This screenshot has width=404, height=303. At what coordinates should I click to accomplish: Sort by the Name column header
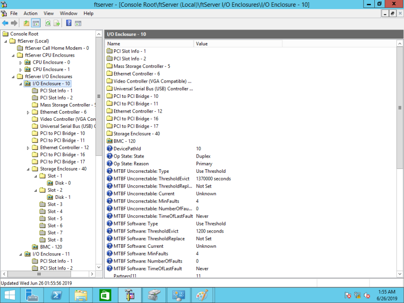pos(149,44)
